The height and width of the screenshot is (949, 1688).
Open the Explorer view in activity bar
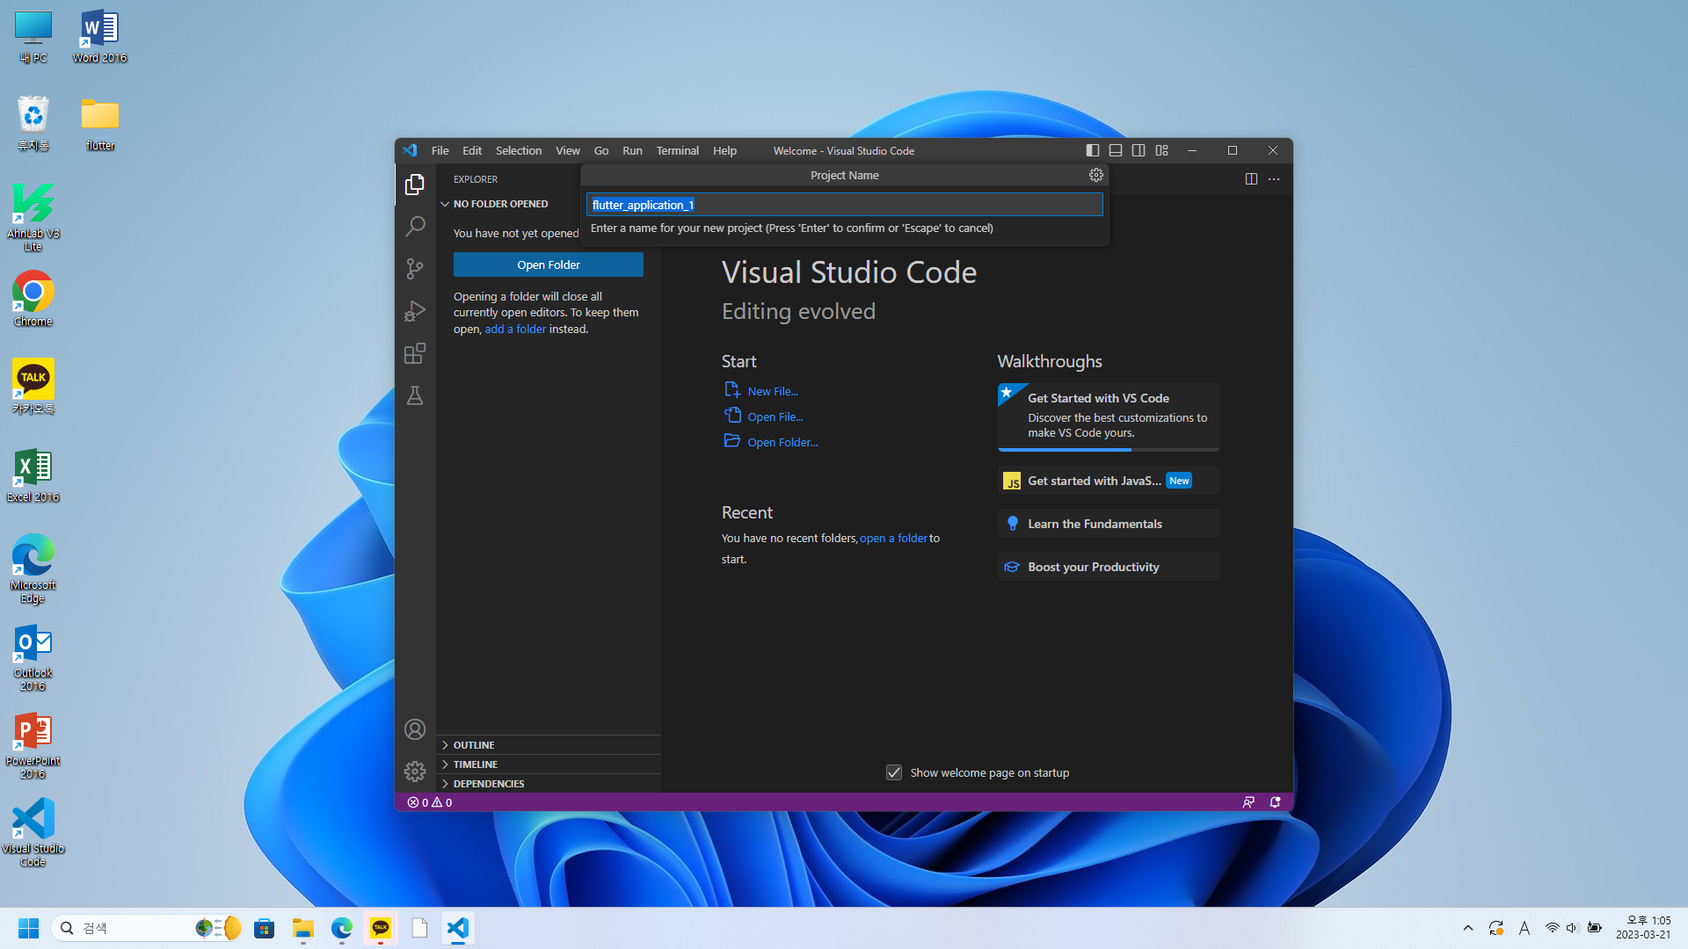(x=415, y=185)
